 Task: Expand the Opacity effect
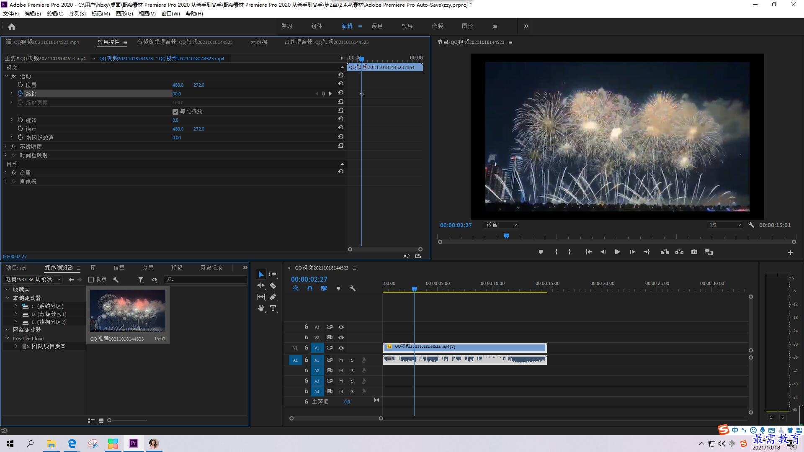coord(6,146)
